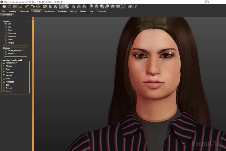This screenshot has width=226, height=151.
Task: Open help via question mark icon
Action: 136,7
